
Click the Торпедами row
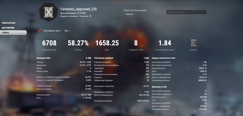pyautogui.click(x=122, y=68)
